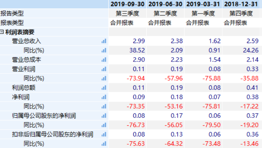
Task: Click the 38.52 growth value
Action: coord(137,50)
